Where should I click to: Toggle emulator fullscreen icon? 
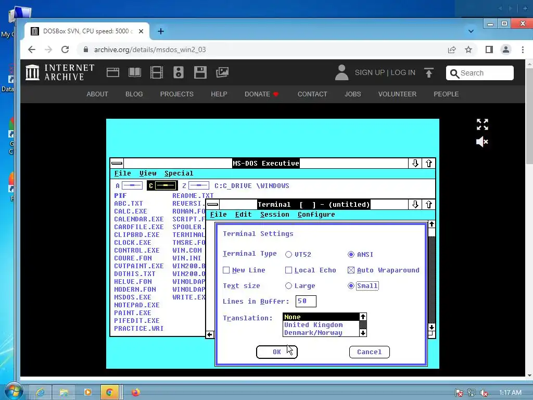click(482, 124)
